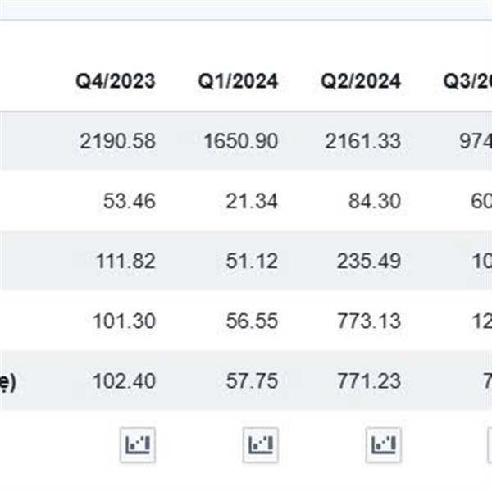The width and height of the screenshot is (492, 492).
Task: Select the Q2/2024 column header
Action: (361, 81)
